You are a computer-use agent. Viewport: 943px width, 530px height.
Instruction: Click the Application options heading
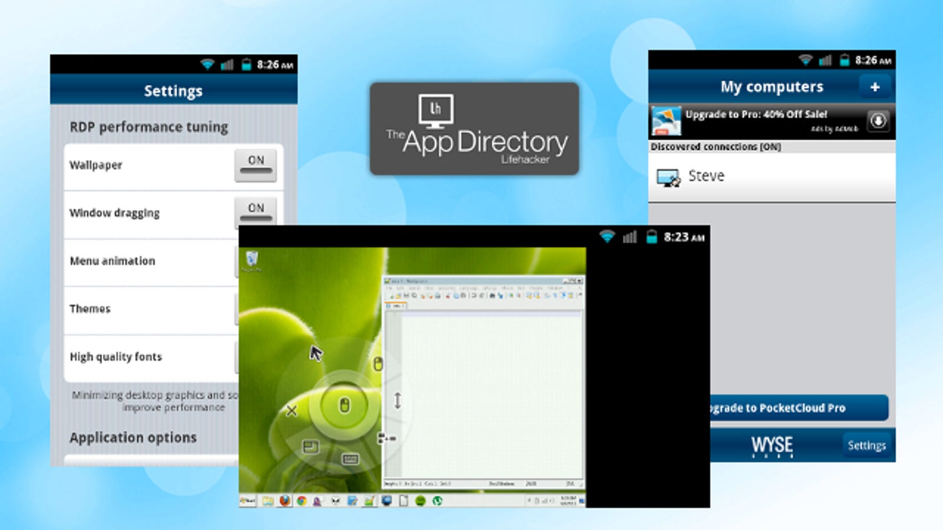133,438
